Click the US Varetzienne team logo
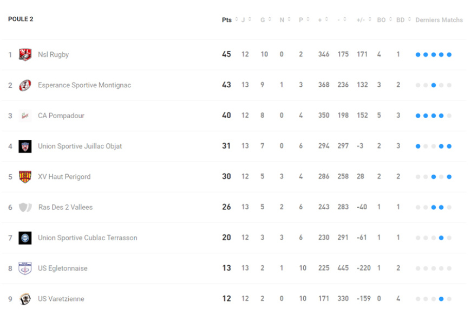 point(25,299)
